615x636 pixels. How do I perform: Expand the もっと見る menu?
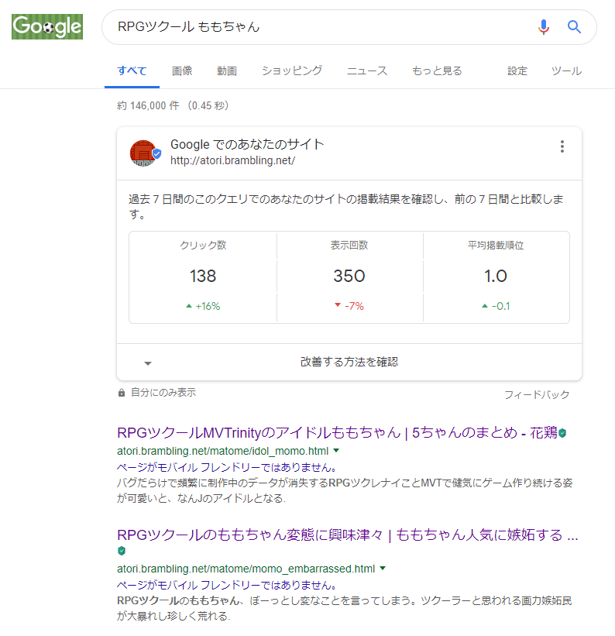437,71
